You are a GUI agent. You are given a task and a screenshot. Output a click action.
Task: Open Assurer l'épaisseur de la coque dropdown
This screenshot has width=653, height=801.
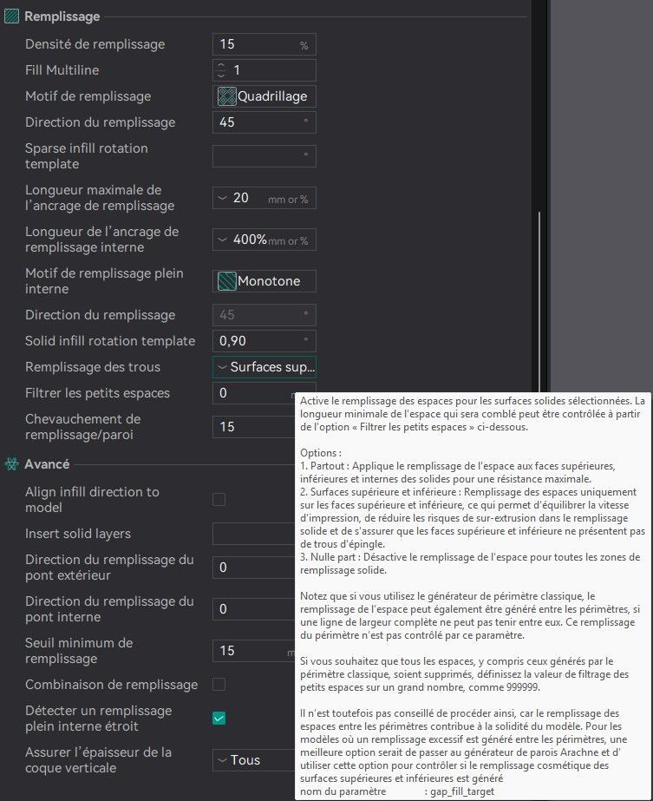(254, 760)
